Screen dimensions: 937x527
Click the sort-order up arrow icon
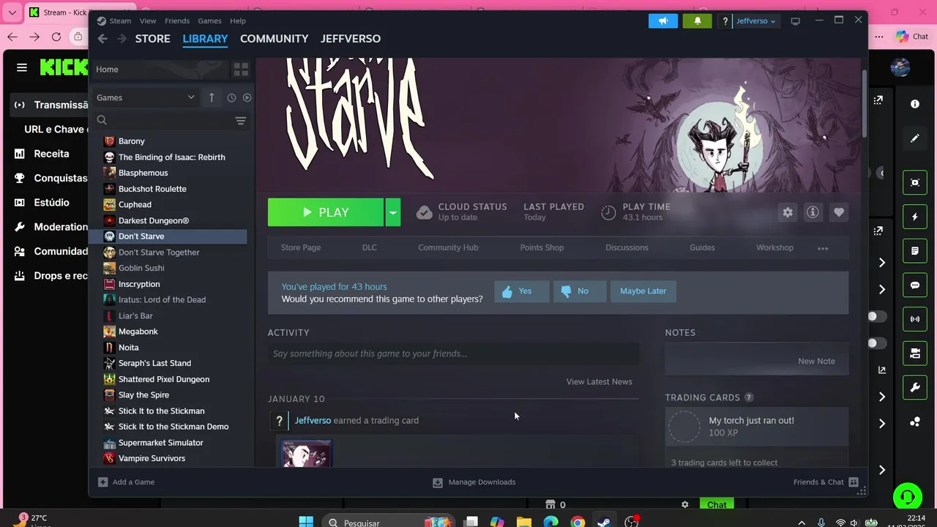coord(212,97)
